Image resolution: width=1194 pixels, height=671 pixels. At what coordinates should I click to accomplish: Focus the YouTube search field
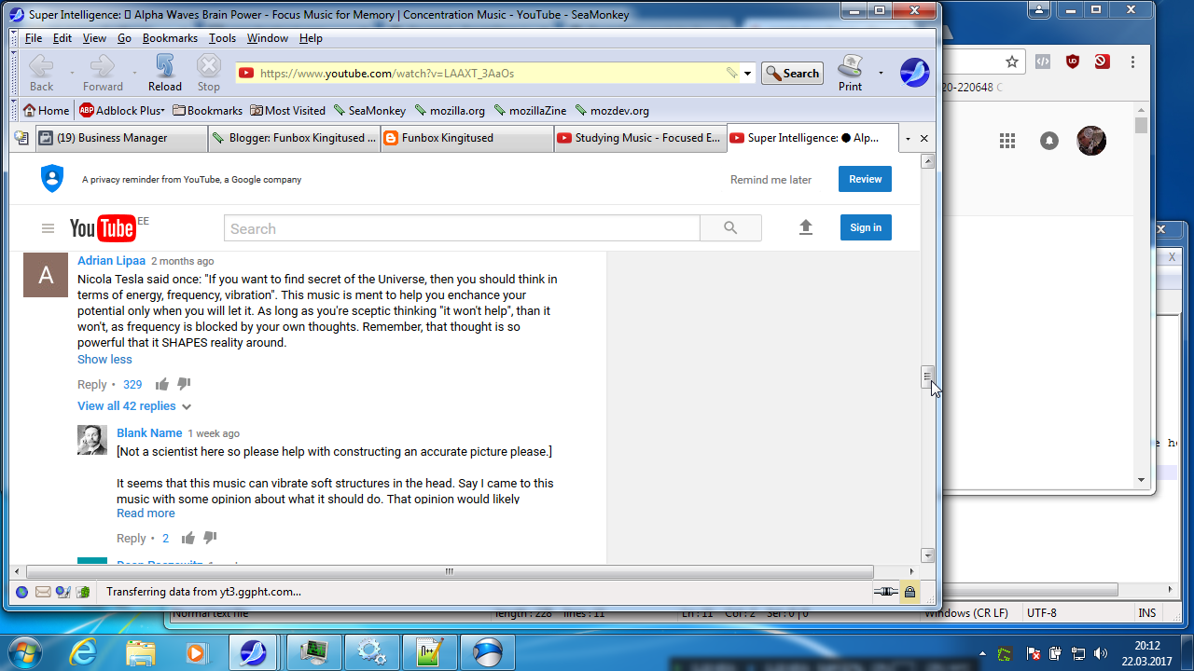pos(462,228)
